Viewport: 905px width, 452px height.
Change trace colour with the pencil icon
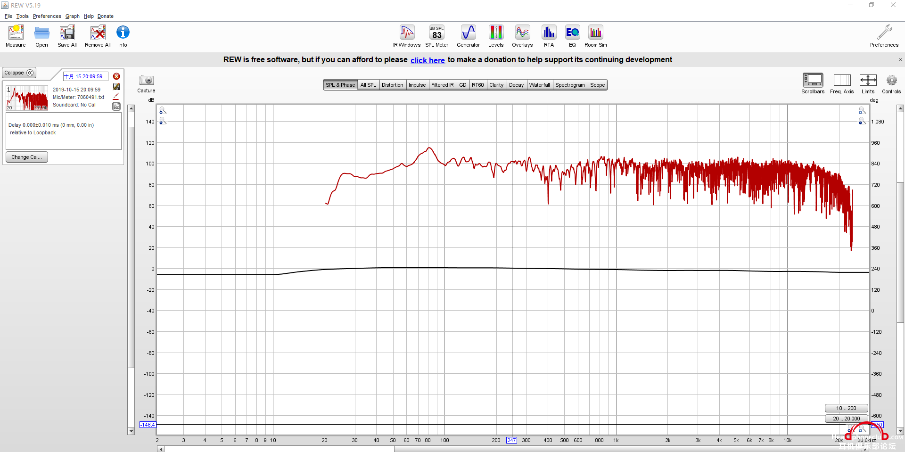116,96
